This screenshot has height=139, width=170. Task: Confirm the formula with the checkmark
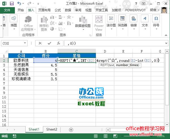click(49, 43)
